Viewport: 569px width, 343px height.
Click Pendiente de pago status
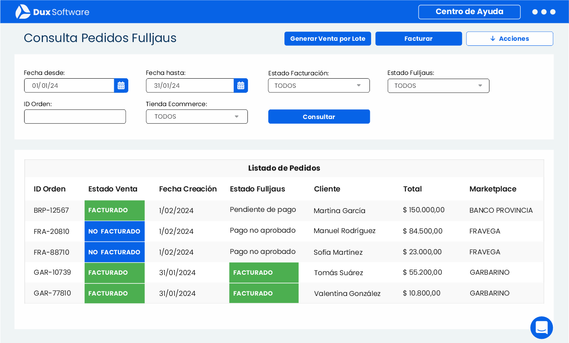pyautogui.click(x=263, y=209)
